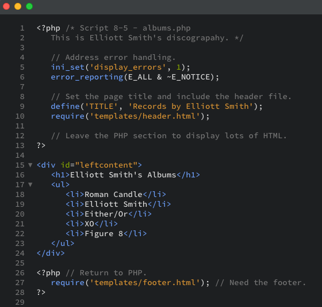Click the '// Return to PHP.' comment
This screenshot has height=307, width=322.
[x=106, y=273]
